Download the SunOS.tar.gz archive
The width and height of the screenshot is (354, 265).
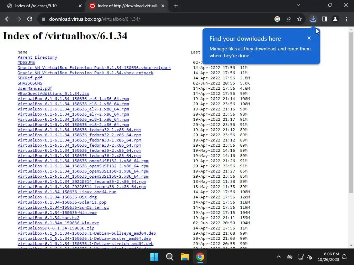(63, 207)
